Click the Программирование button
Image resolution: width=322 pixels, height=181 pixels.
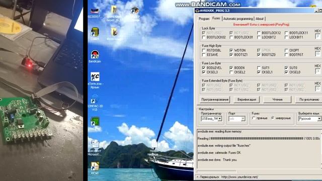(215, 100)
